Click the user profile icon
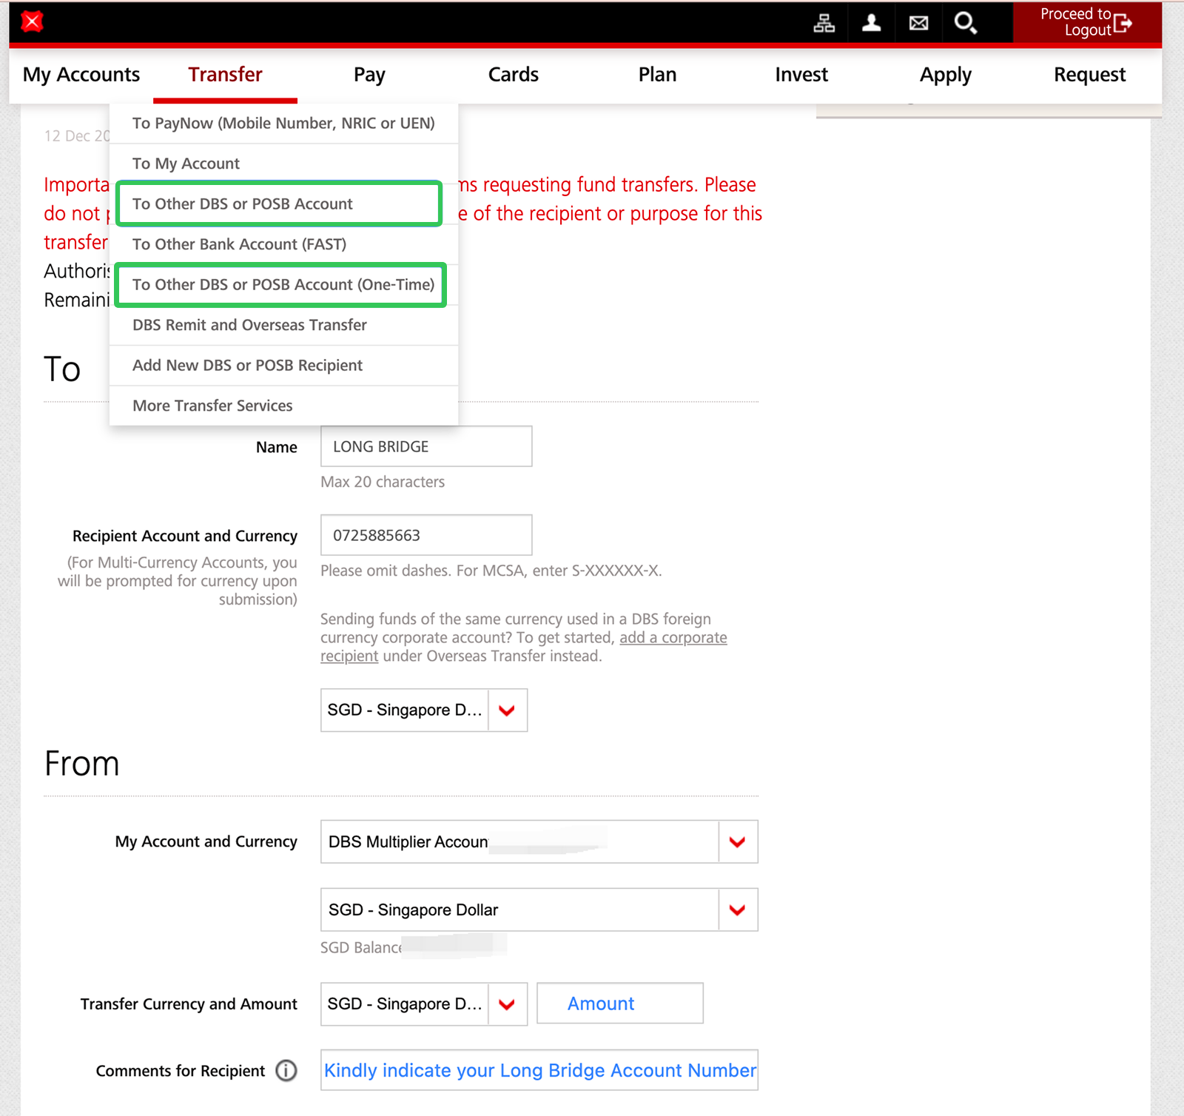 point(871,24)
